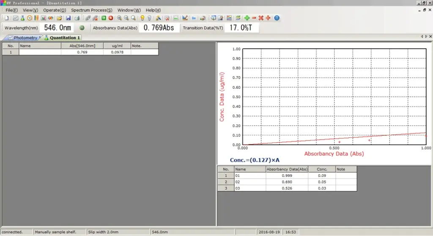Start measurement with the green arrow icon
Image resolution: width=433 pixels, height=236 pixels.
(104, 18)
